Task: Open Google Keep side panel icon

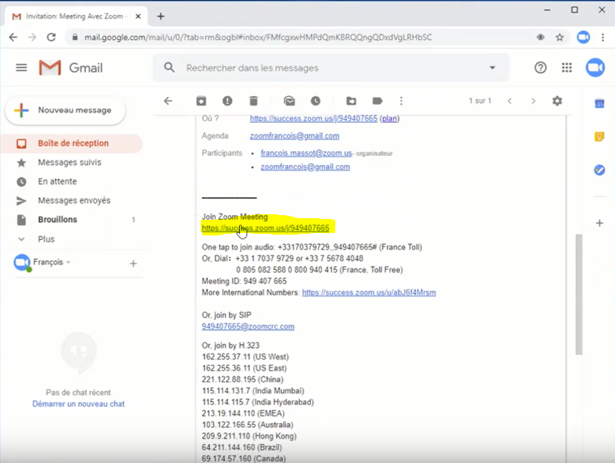Action: click(599, 137)
